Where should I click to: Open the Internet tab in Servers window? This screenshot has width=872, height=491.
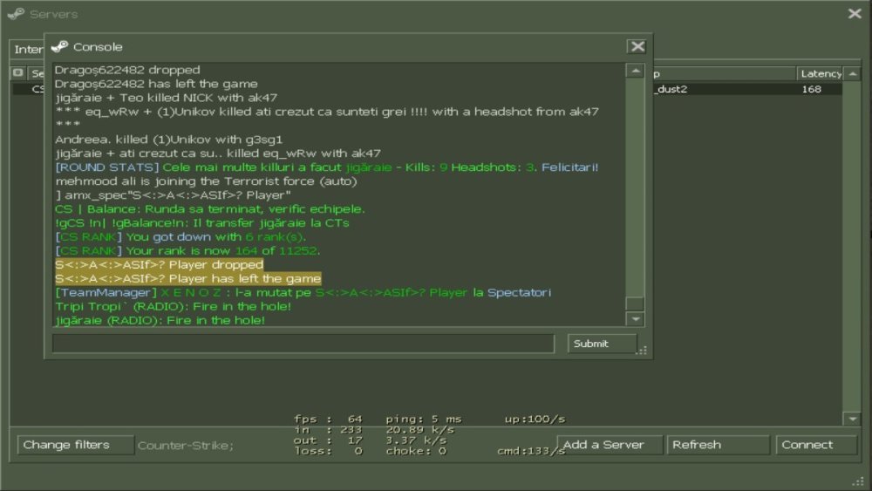[28, 50]
